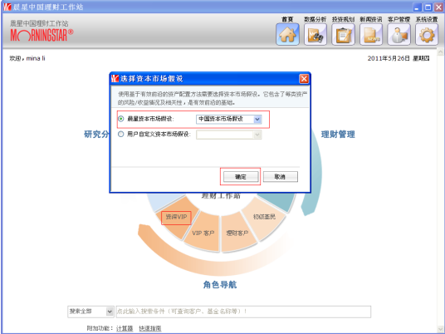Close the 选择资本市场假设 dialog
Image resolution: width=445 pixels, height=334 pixels.
[x=304, y=79]
